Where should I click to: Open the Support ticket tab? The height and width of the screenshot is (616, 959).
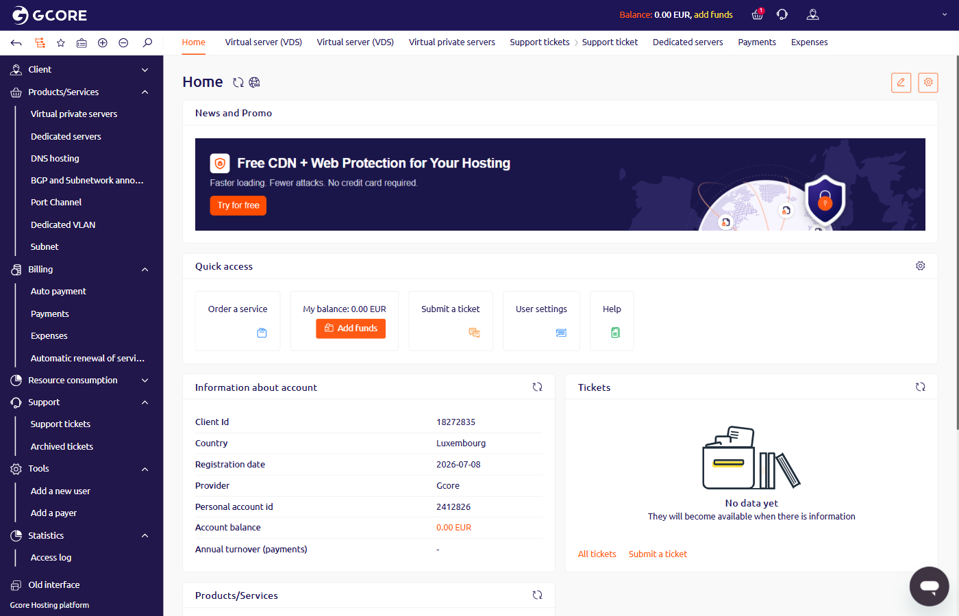pos(610,42)
